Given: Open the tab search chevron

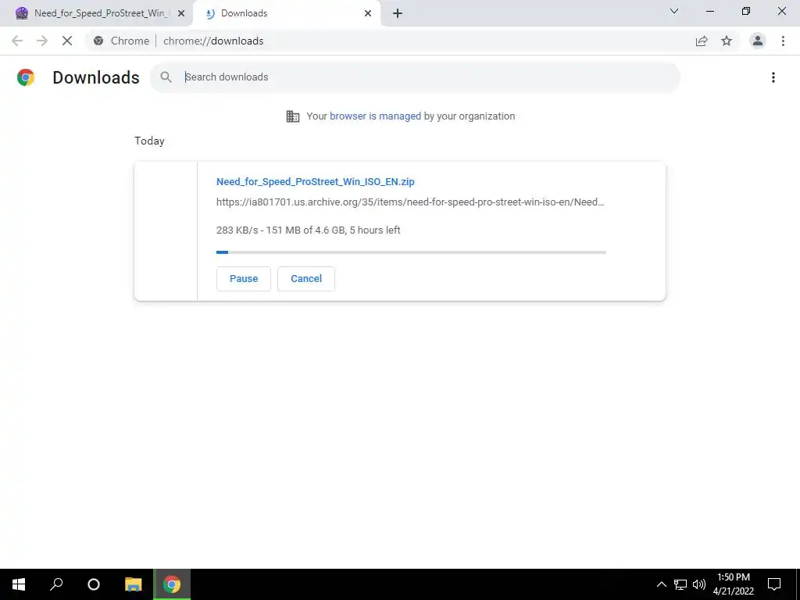Looking at the screenshot, I should point(674,11).
